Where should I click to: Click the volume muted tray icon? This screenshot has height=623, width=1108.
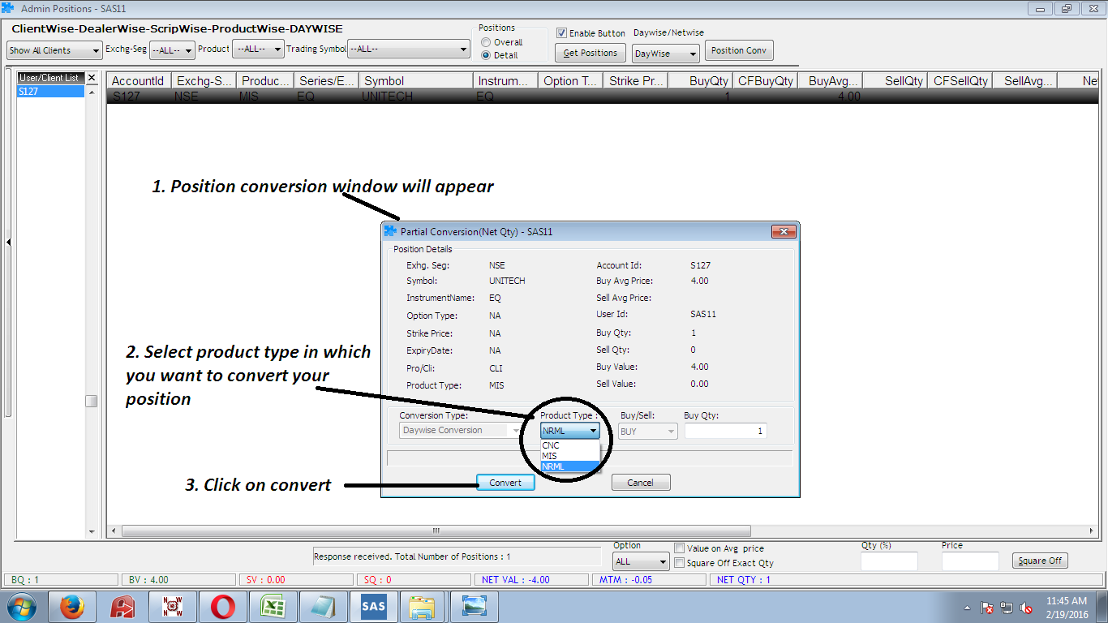click(x=1026, y=608)
